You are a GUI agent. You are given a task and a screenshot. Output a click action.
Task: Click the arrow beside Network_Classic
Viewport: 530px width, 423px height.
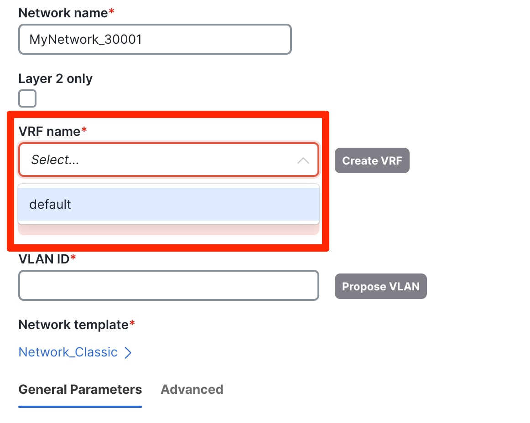point(128,352)
